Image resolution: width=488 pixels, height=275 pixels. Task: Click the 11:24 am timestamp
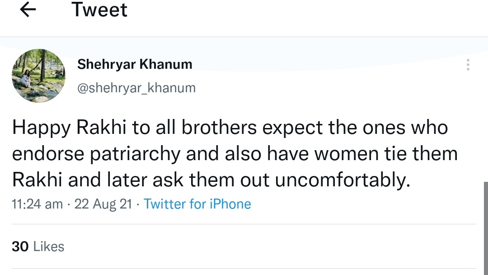tap(38, 204)
